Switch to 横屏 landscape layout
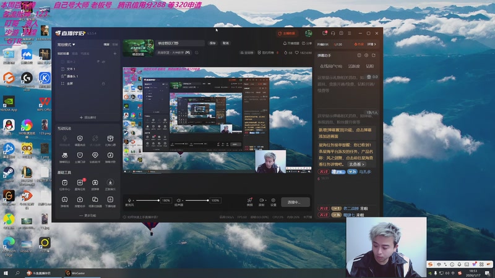Screen dimensions: 495x278 [106, 44]
